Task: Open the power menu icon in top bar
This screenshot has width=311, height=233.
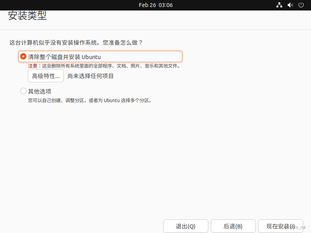Action: tap(301, 5)
